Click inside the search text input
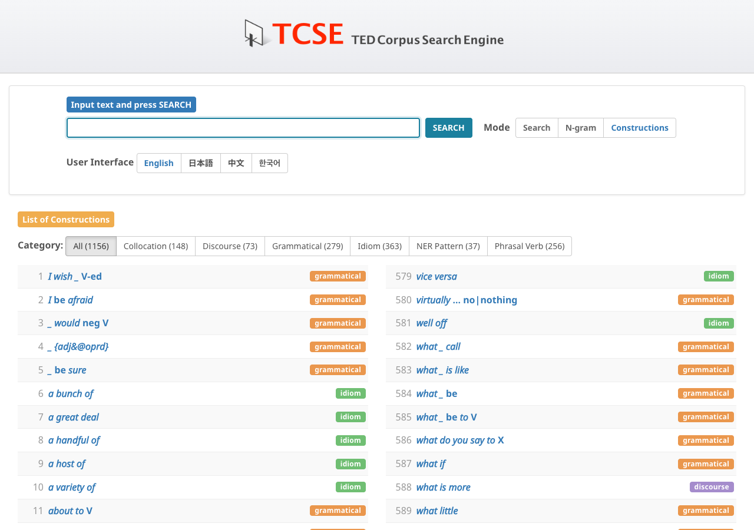The height and width of the screenshot is (530, 754). pos(243,128)
